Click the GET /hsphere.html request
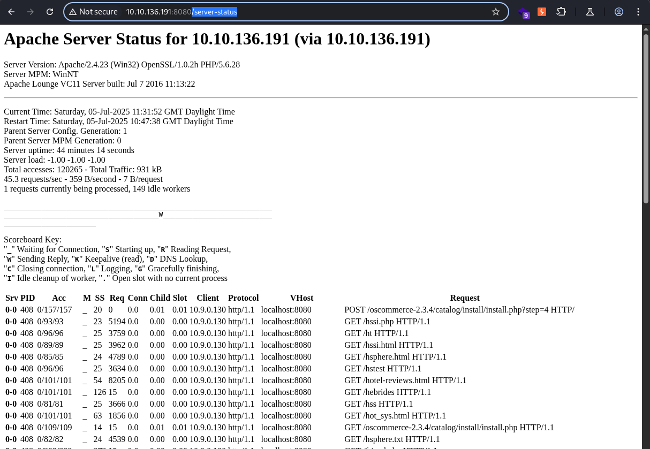This screenshot has width=650, height=449. click(395, 357)
